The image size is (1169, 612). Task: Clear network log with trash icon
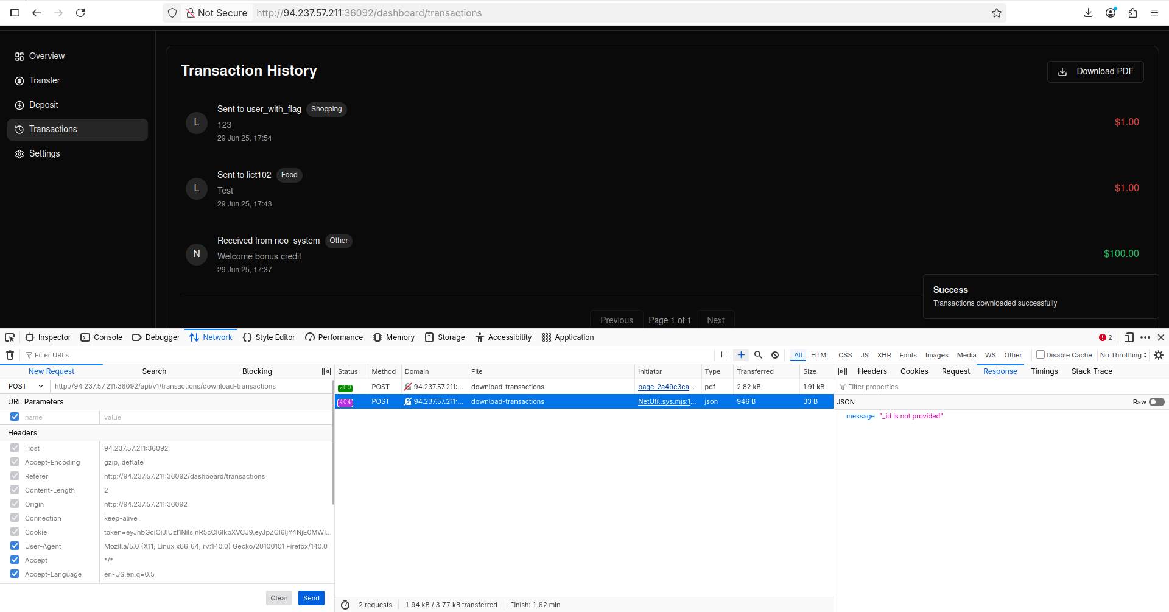[x=10, y=355]
